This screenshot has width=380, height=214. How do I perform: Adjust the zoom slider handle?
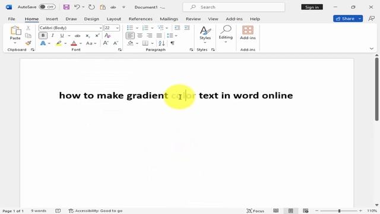tap(339, 210)
